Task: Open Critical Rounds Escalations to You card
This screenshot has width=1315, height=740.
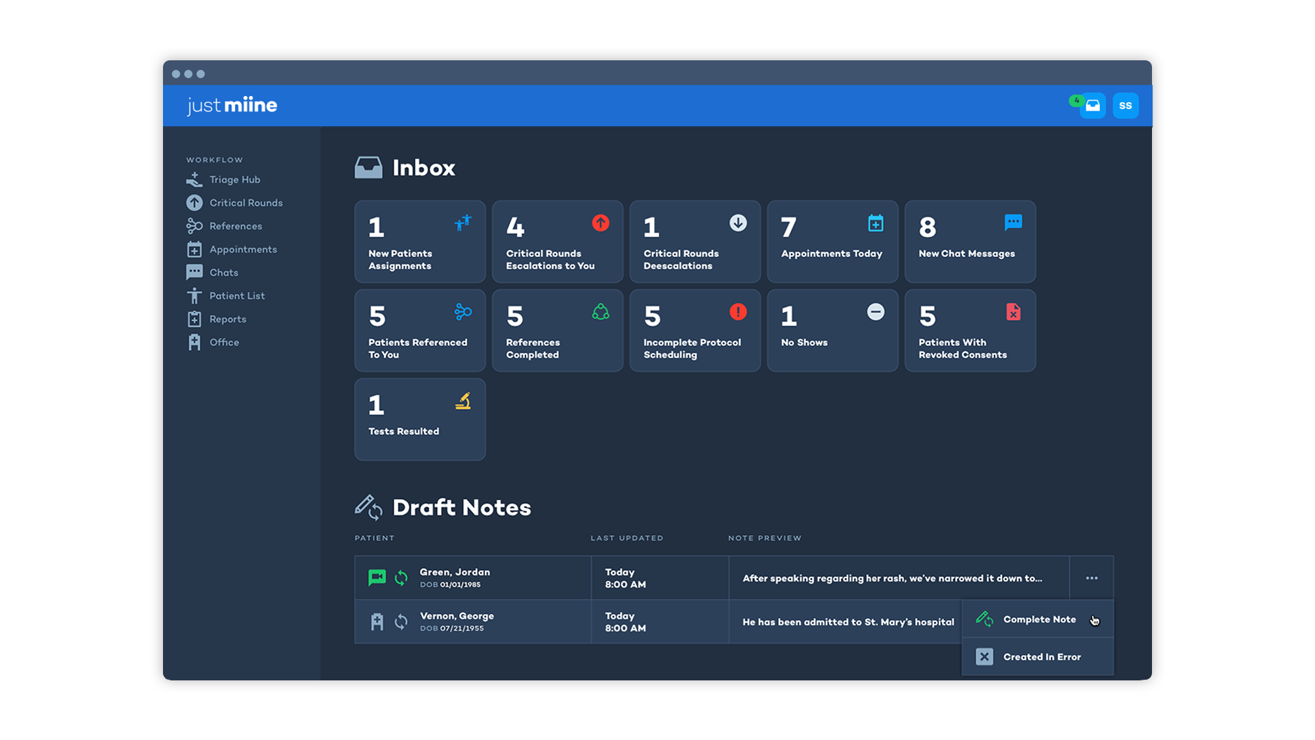Action: coord(558,242)
